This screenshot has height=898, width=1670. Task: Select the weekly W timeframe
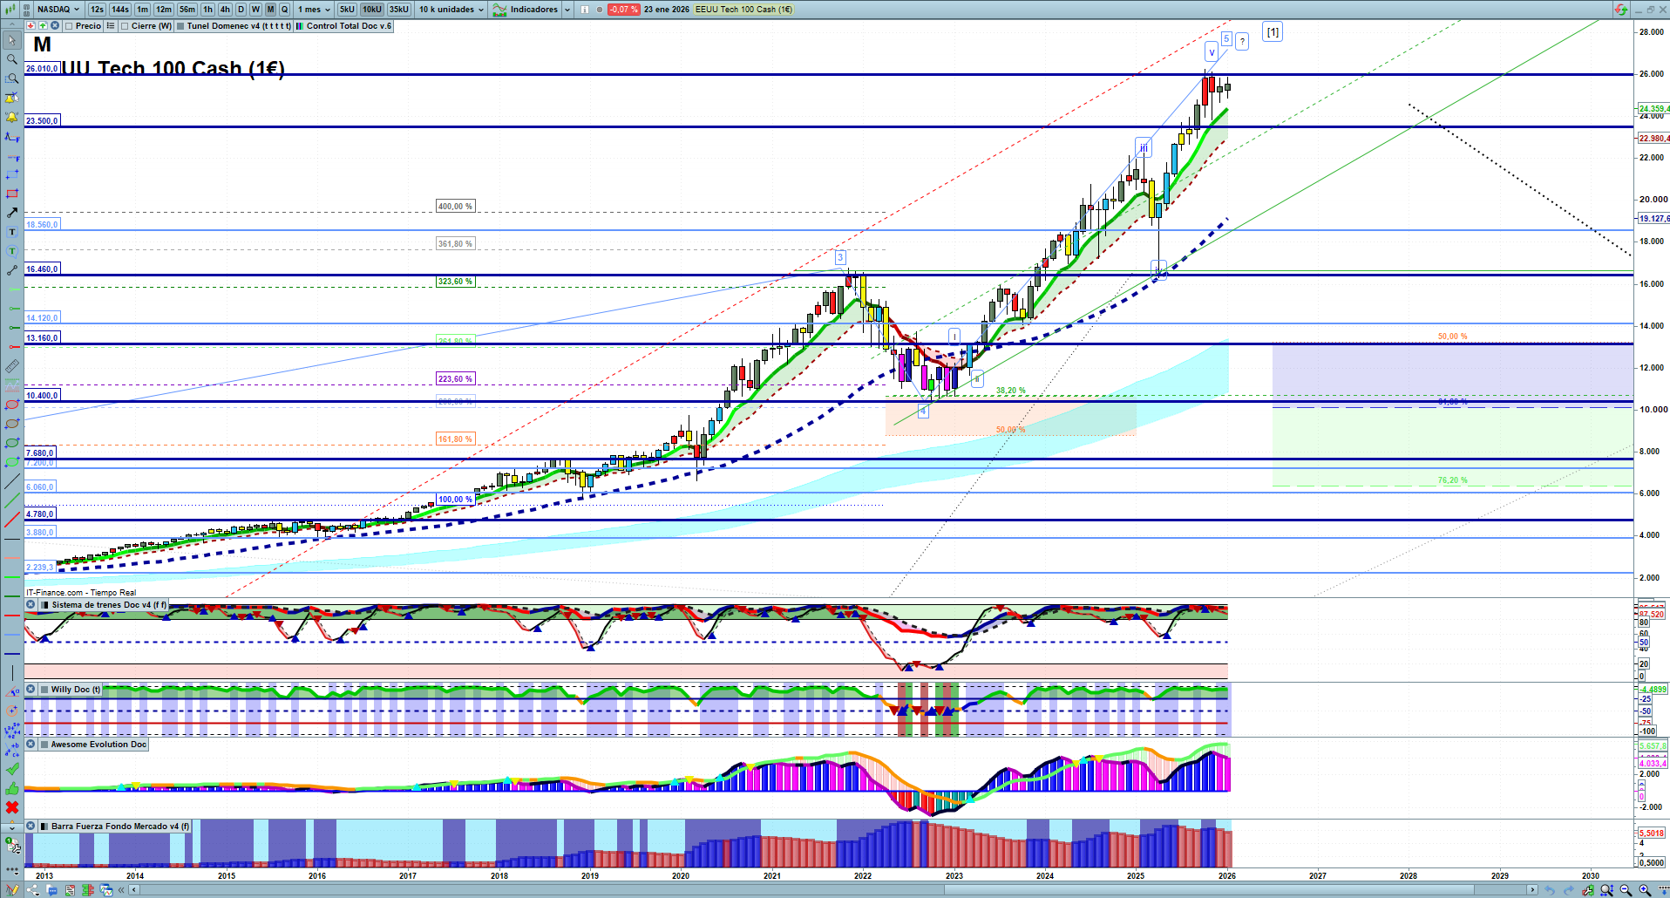255,10
